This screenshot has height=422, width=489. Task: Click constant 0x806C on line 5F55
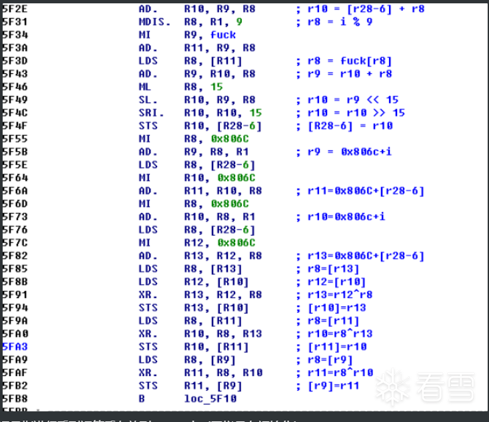pyautogui.click(x=230, y=138)
